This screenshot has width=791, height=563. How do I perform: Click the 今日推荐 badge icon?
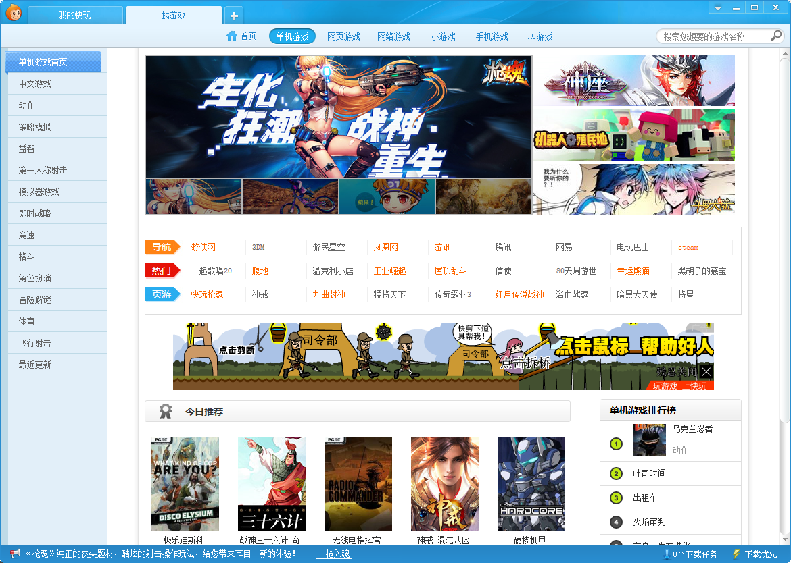point(166,411)
